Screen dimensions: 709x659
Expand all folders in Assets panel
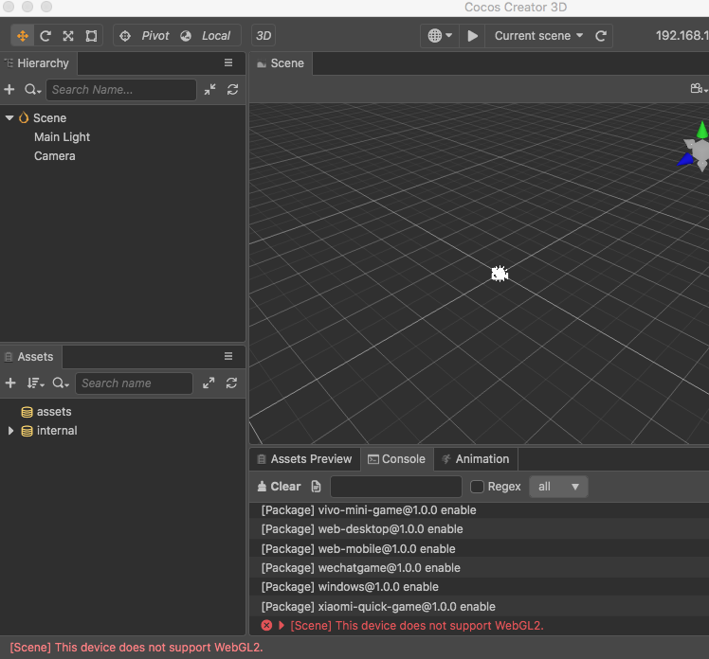209,383
